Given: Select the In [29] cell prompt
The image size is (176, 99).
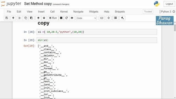Looking at the screenshot, I should coord(29,40).
